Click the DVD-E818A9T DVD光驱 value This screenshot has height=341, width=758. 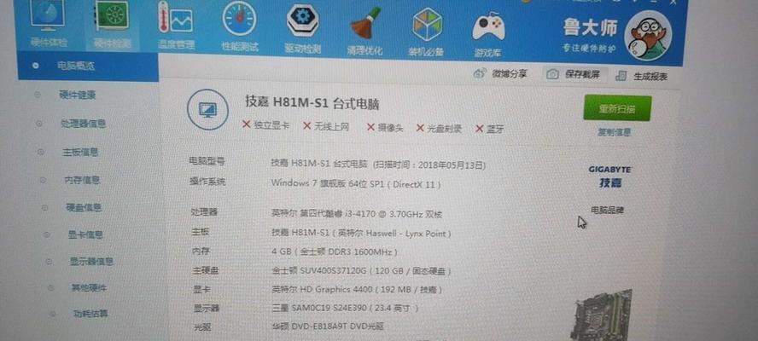327,327
